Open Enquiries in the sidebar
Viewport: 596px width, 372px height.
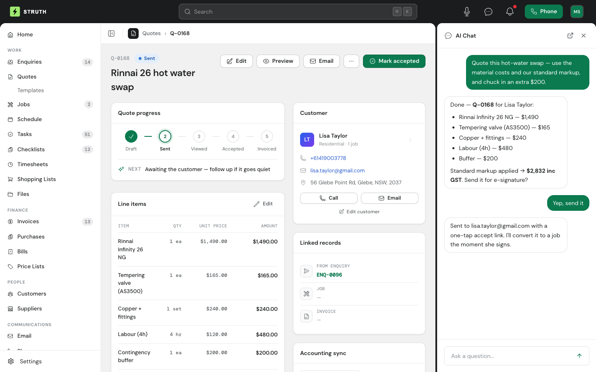(x=50, y=62)
